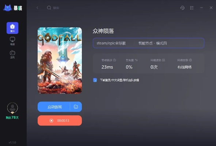
Task: Open the home tab in sidebar
Action: coord(12,28)
